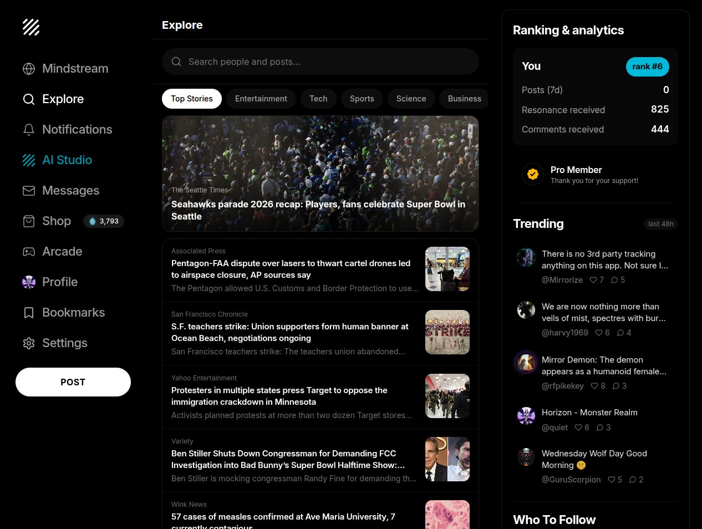Open Settings gear icon

click(29, 343)
